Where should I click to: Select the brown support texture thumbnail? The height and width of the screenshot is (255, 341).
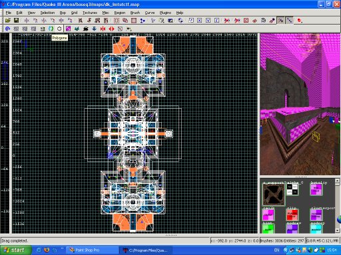click(x=274, y=195)
